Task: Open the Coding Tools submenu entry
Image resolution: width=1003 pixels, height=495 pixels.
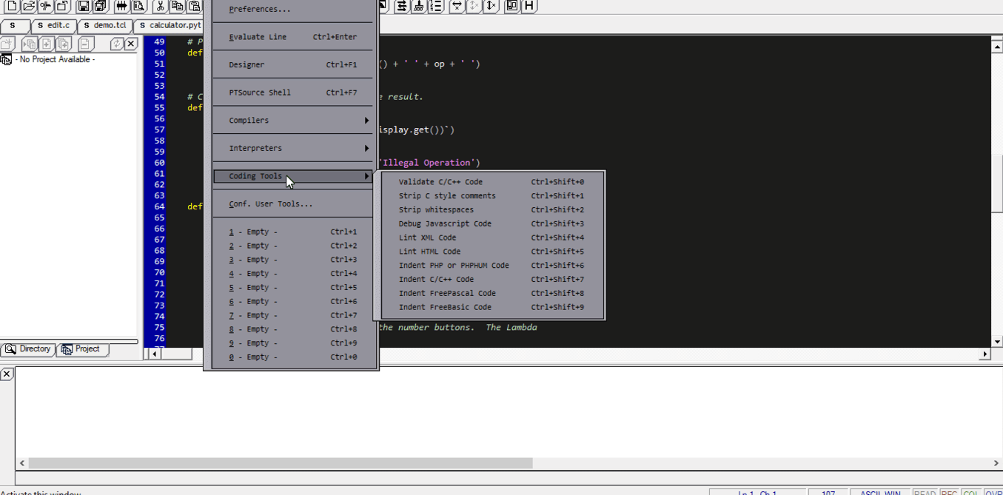Action: pyautogui.click(x=293, y=176)
